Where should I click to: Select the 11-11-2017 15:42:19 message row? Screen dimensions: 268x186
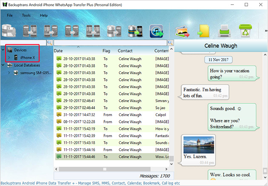[112, 129]
